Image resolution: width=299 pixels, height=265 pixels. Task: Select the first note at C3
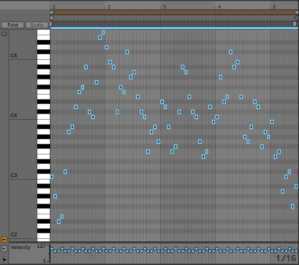51,176
